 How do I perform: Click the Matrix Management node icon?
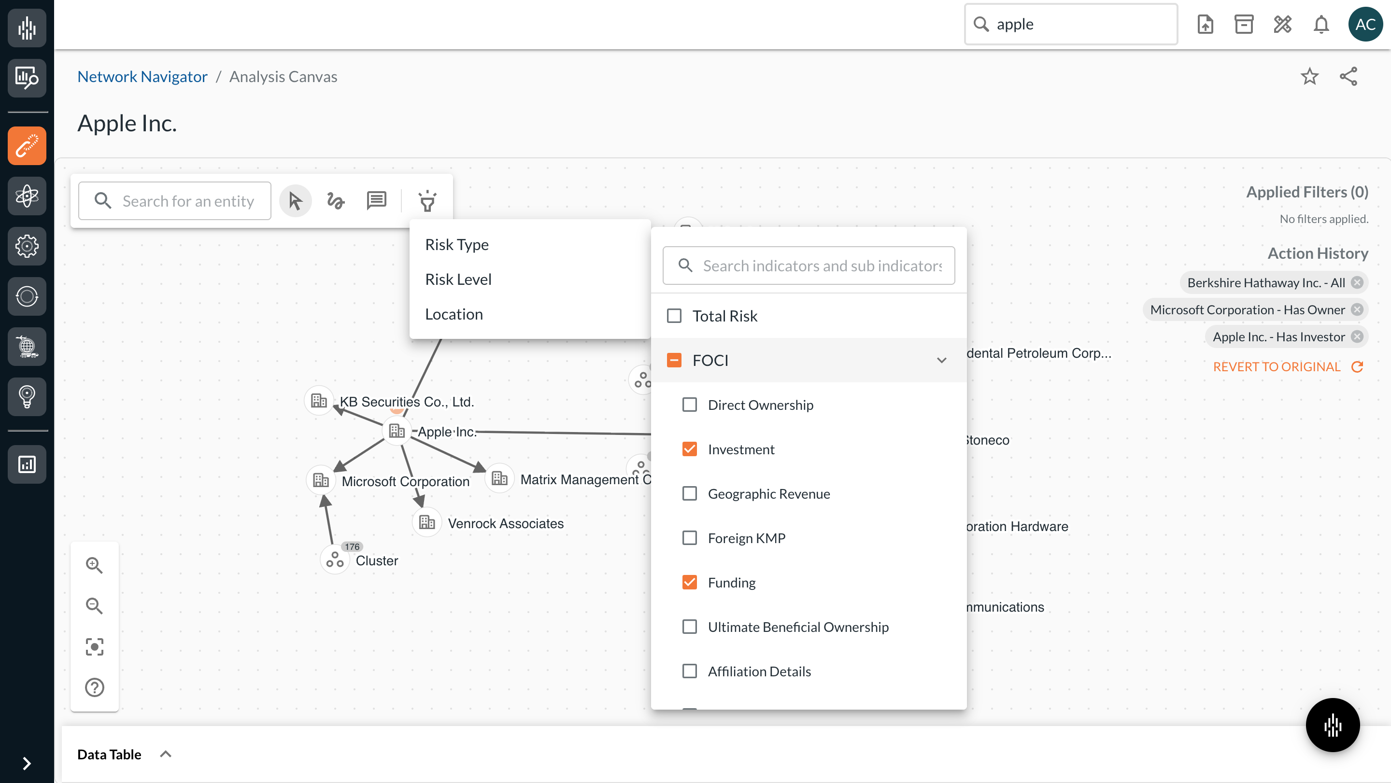pos(499,478)
